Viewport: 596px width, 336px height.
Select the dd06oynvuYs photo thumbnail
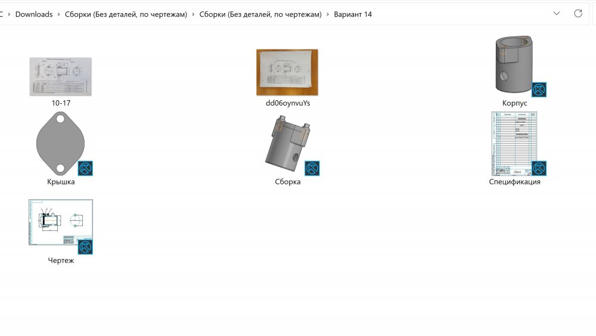click(x=287, y=72)
